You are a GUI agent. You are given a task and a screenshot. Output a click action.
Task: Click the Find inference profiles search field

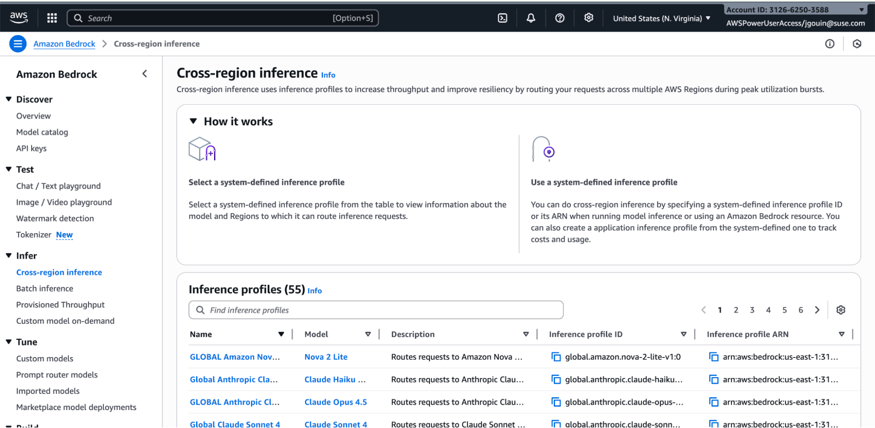click(376, 310)
